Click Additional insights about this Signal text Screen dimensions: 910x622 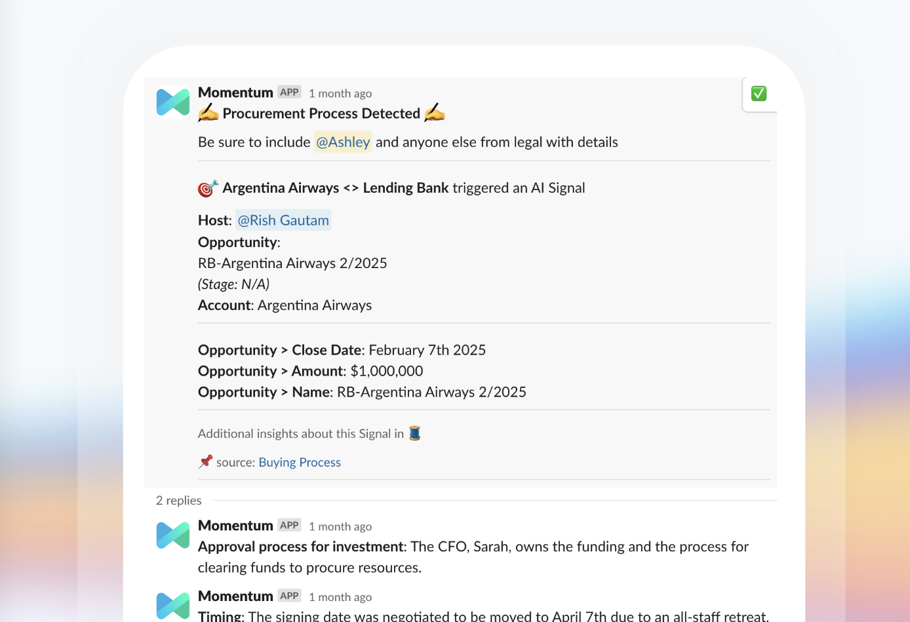point(301,434)
